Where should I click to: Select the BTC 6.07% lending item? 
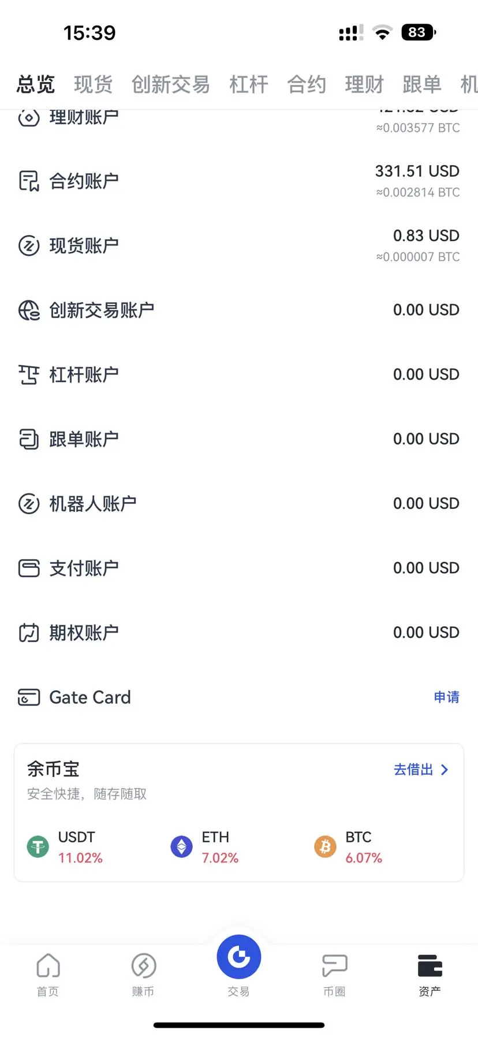pyautogui.click(x=348, y=848)
